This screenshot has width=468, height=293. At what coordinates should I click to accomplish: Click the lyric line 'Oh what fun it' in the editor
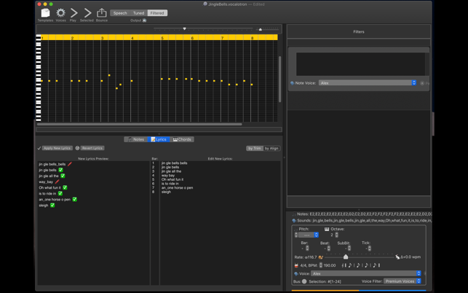click(x=172, y=179)
